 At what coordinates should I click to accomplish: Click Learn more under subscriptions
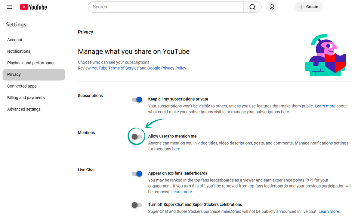pyautogui.click(x=325, y=106)
